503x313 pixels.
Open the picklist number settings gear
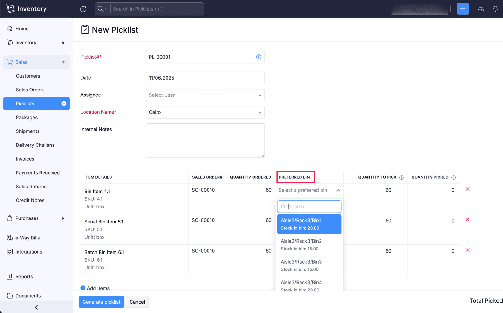(259, 57)
